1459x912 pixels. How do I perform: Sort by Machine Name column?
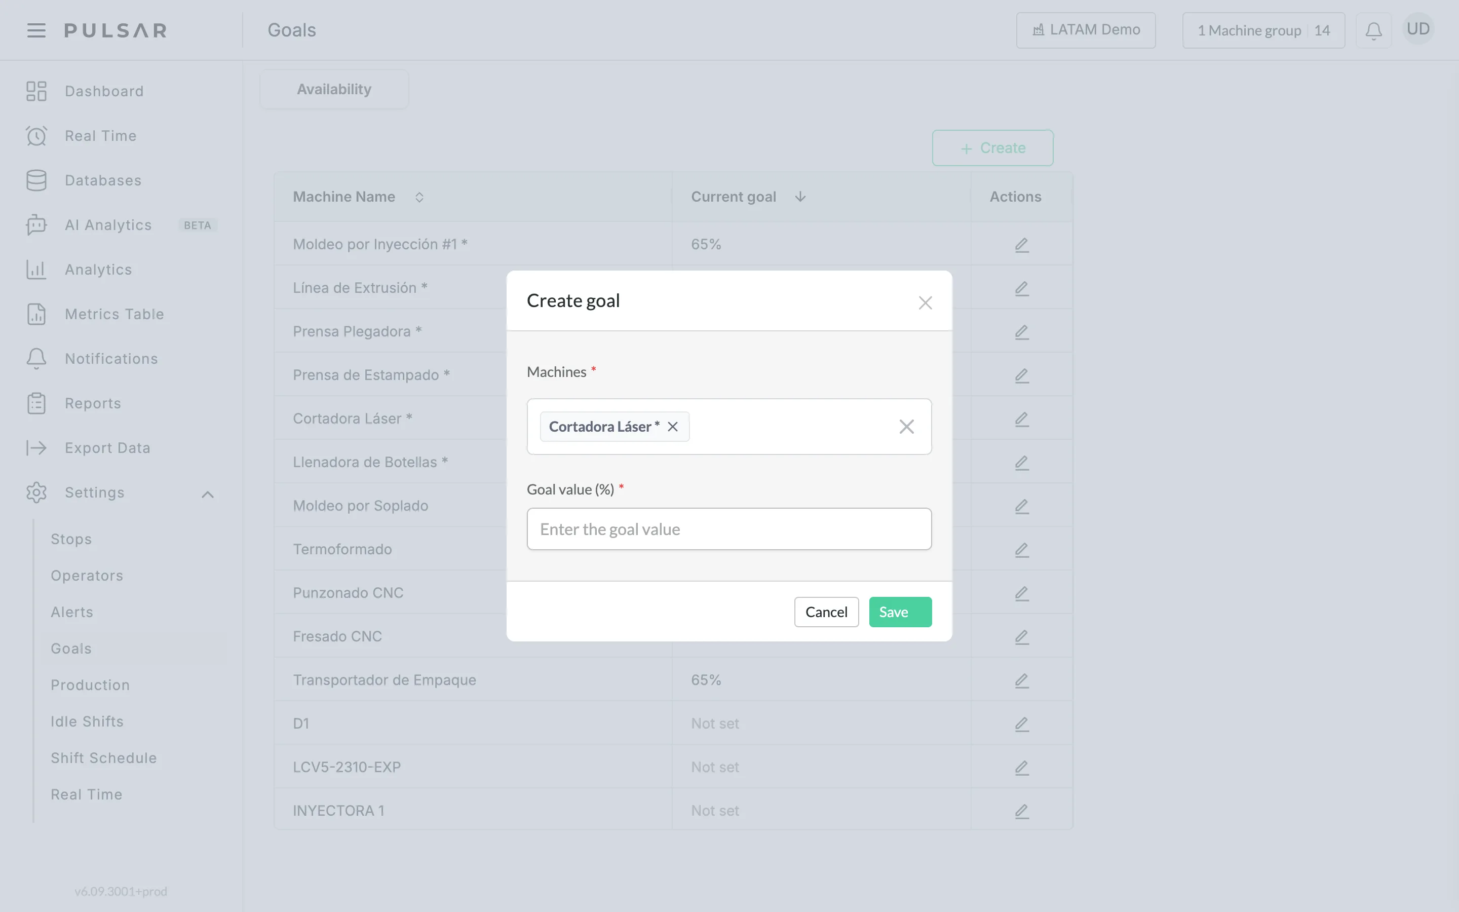(419, 197)
